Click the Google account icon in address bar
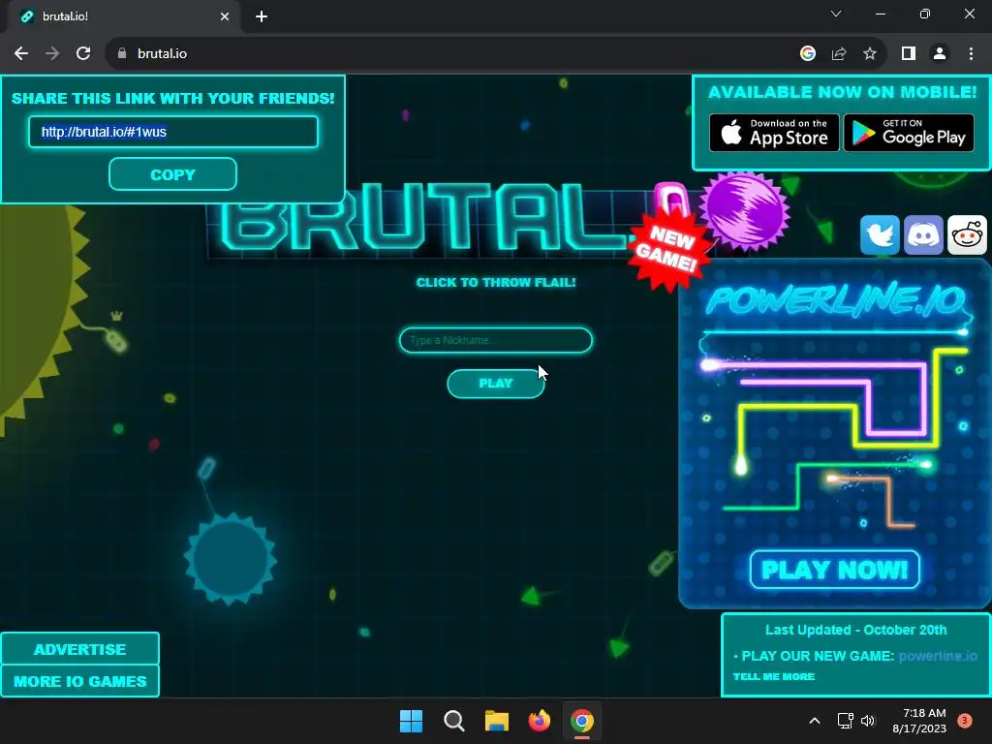Screen dimensions: 992x744 click(x=807, y=54)
